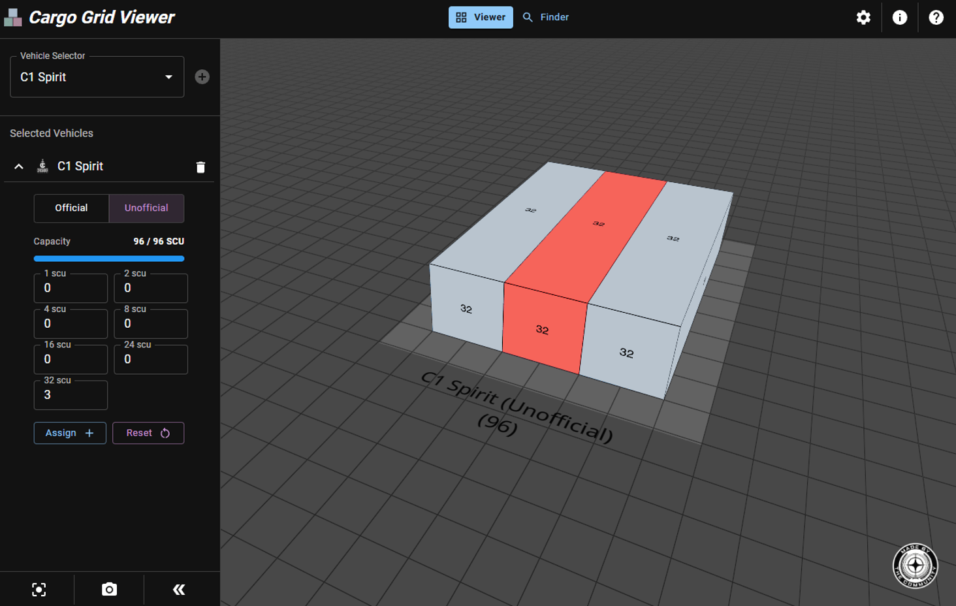
Task: Take a screenshot with camera icon
Action: click(x=109, y=590)
